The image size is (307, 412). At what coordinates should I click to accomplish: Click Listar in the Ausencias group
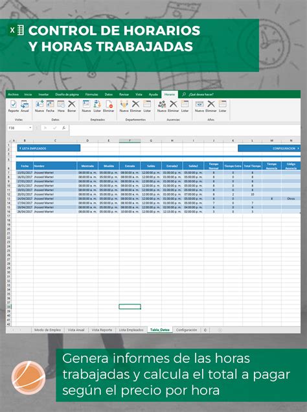(x=185, y=106)
